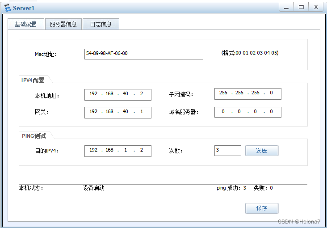Viewport: 327px width, 228px height.
Task: Click the 本机状态 label
Action: (31, 188)
